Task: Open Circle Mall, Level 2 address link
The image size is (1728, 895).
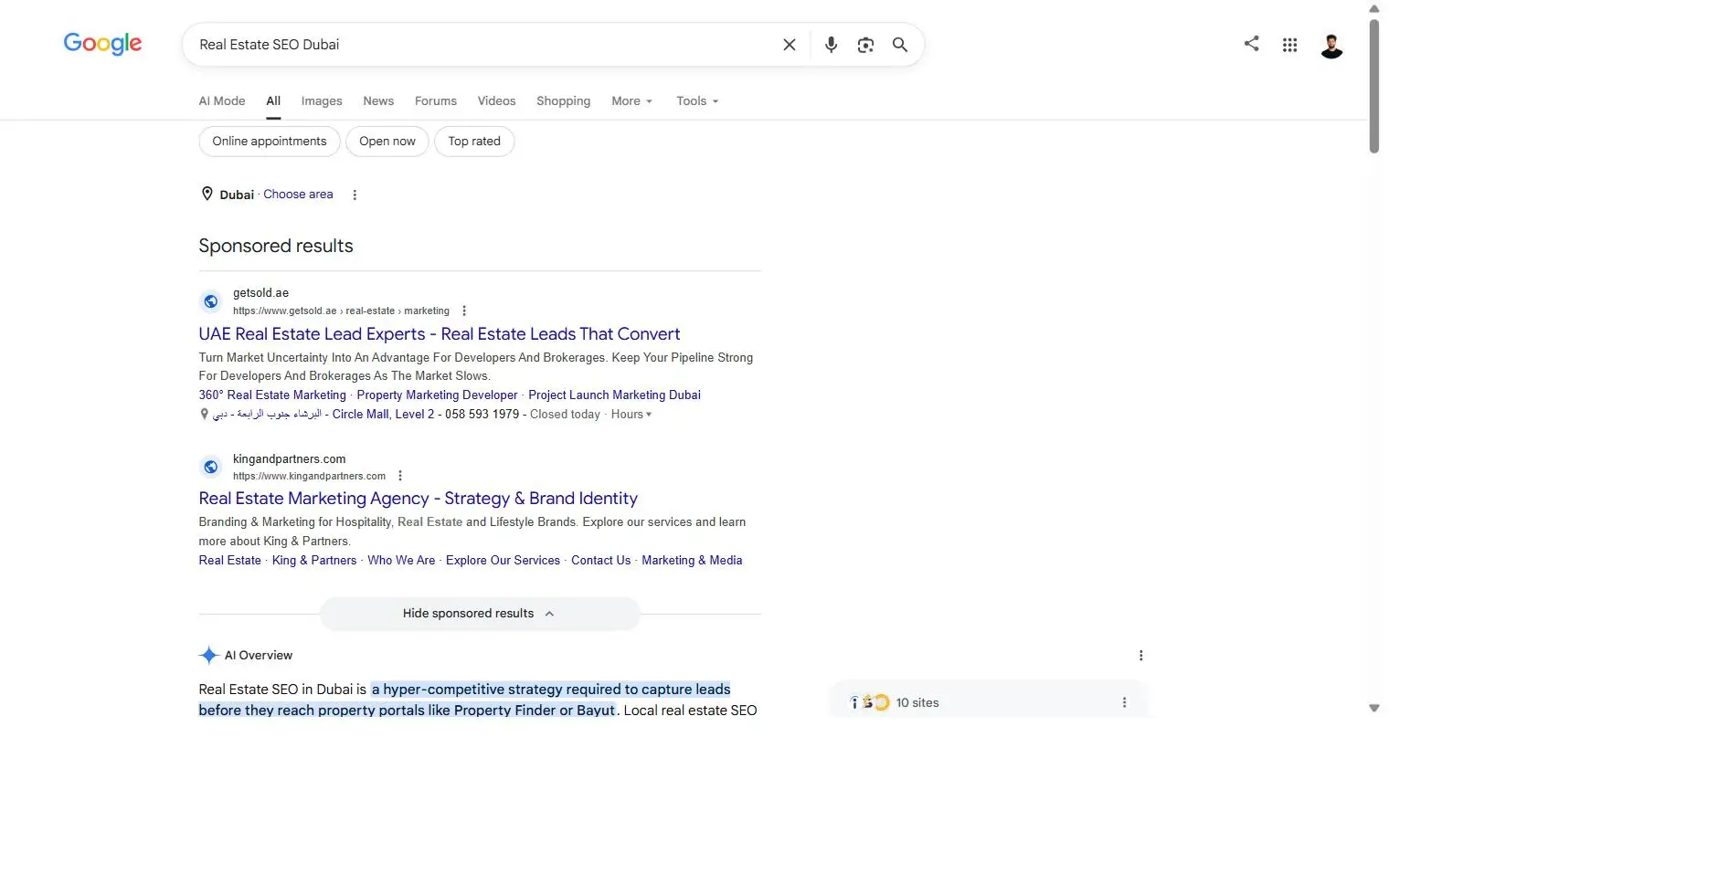Action: 383,415
